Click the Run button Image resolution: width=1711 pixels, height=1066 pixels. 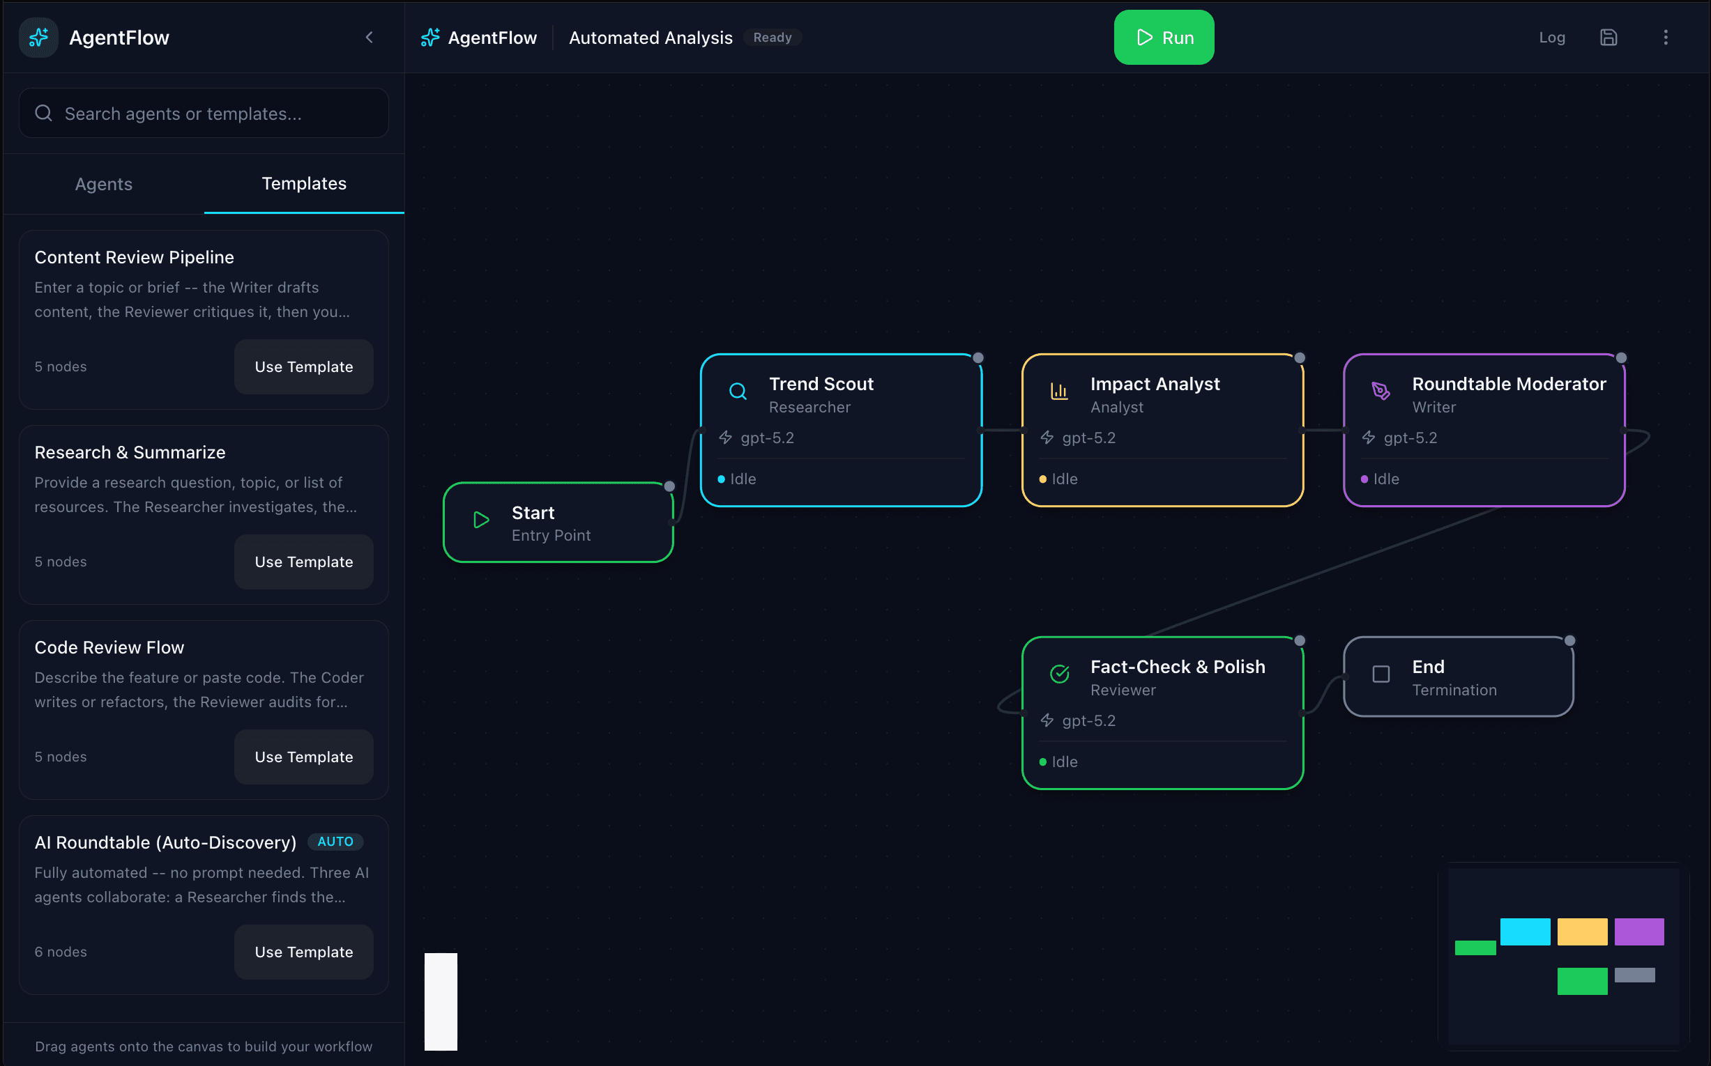[x=1163, y=38]
